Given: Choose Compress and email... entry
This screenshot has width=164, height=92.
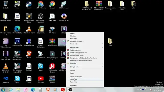Looking at the screenshot, I should (x=77, y=55).
